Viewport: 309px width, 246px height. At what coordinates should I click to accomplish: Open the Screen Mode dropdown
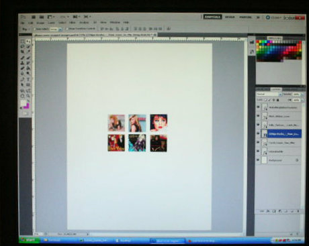(x=87, y=17)
